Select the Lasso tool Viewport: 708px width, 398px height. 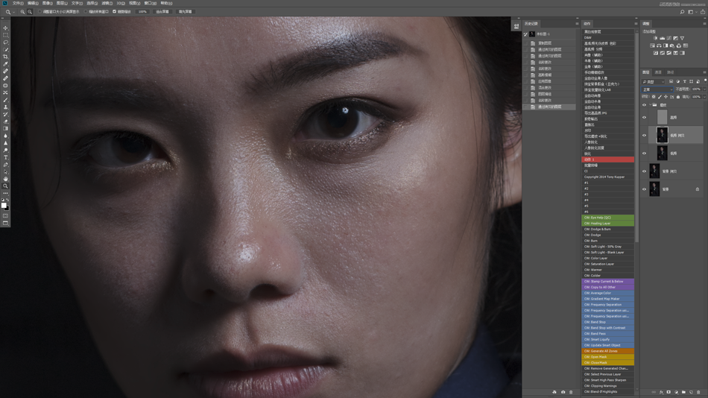tap(5, 42)
